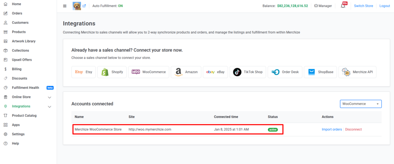Connect an Amazon sales channel
394x164 pixels.
pyautogui.click(x=186, y=72)
